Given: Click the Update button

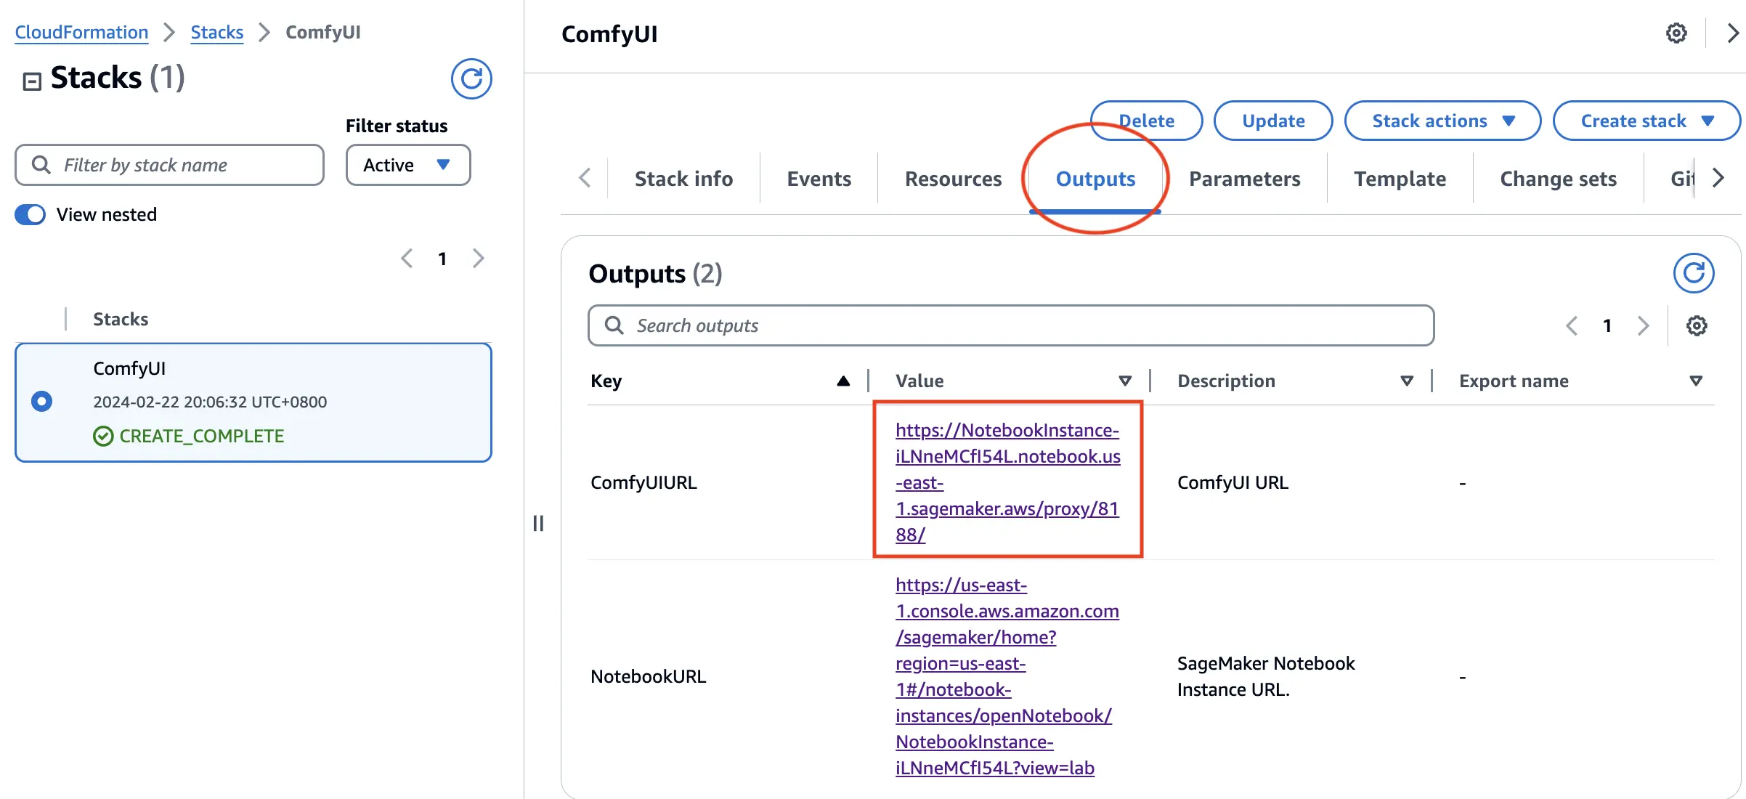Looking at the screenshot, I should point(1272,121).
